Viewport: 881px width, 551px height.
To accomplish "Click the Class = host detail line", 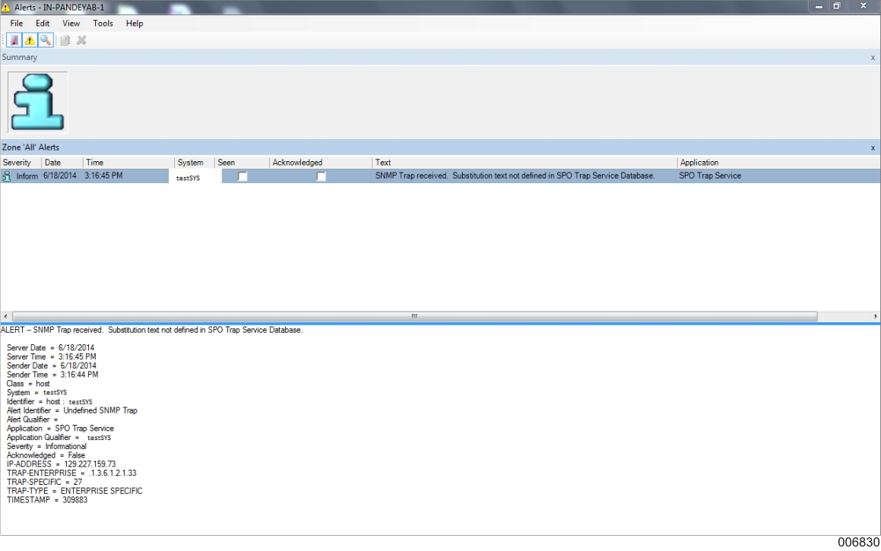I will (x=28, y=384).
